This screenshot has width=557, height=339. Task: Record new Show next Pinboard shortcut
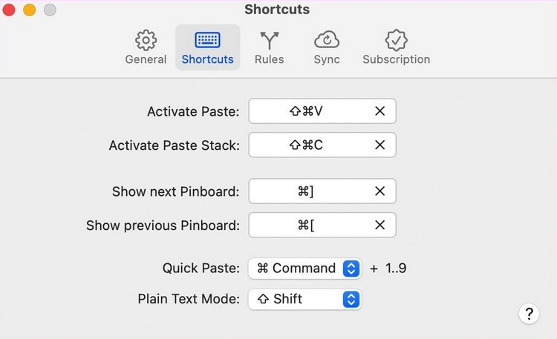coord(306,191)
